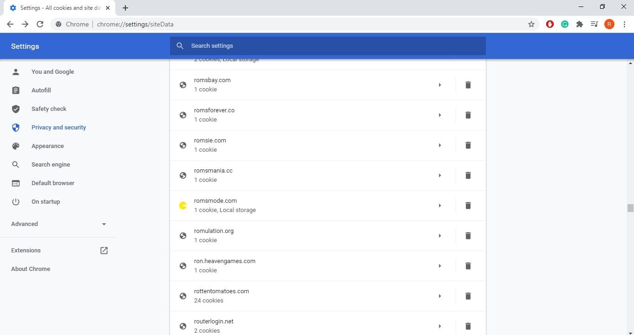Go forward in history

[25, 24]
